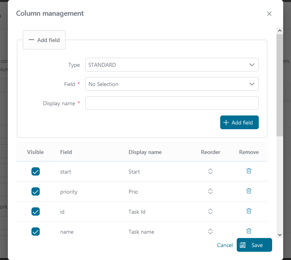Open the Type dropdown showing STANDARD

[172, 65]
